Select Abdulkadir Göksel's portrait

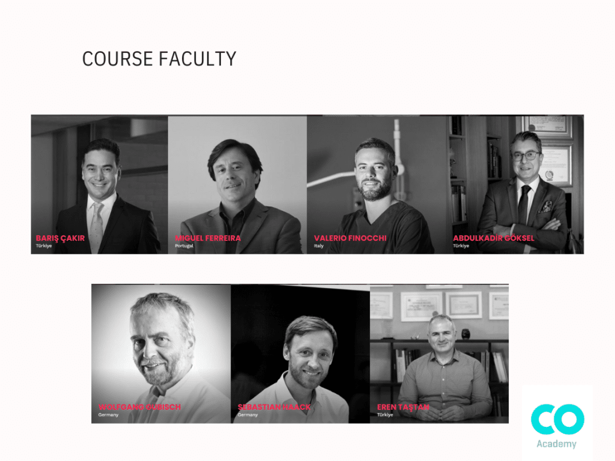(515, 184)
